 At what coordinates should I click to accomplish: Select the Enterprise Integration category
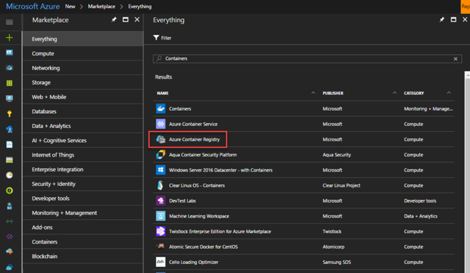[x=83, y=169]
